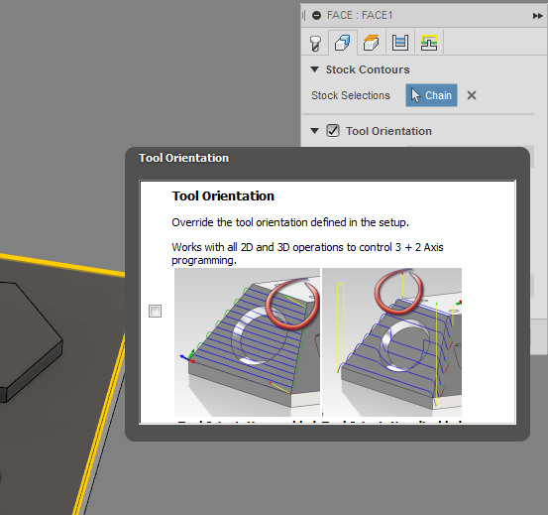
Task: Click the FACE : FACE1 dialog title
Action: pyautogui.click(x=360, y=16)
